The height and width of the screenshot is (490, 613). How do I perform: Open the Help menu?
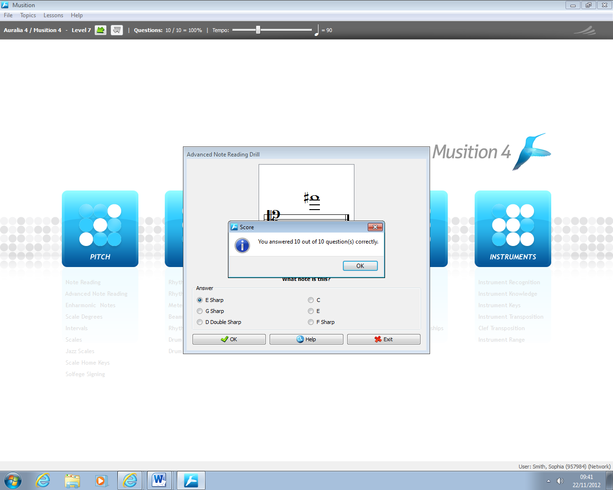pos(77,15)
